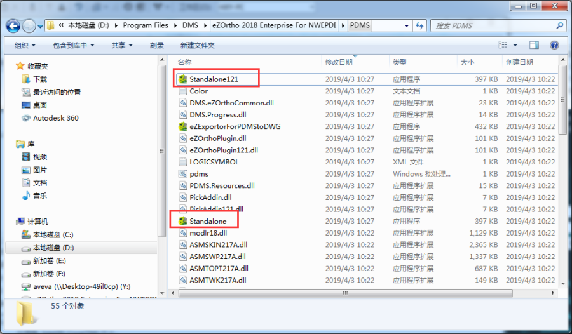Click the Forward navigation arrow

tap(29, 25)
